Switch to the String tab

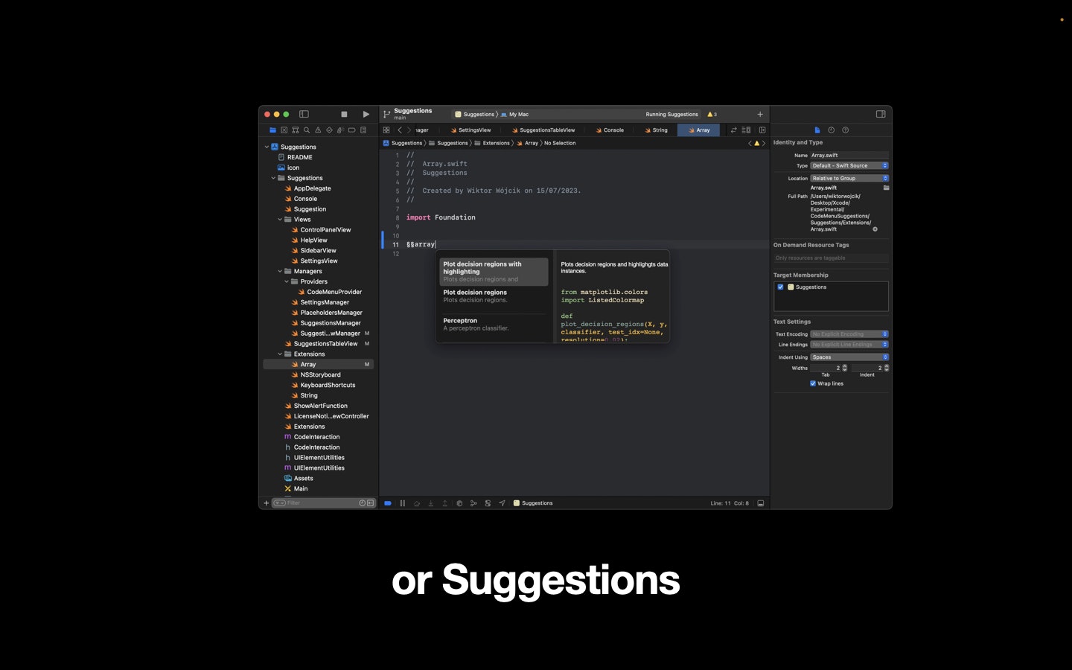point(656,130)
